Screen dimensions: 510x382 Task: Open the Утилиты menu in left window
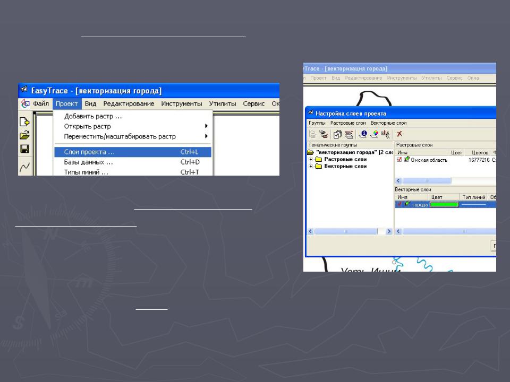223,103
